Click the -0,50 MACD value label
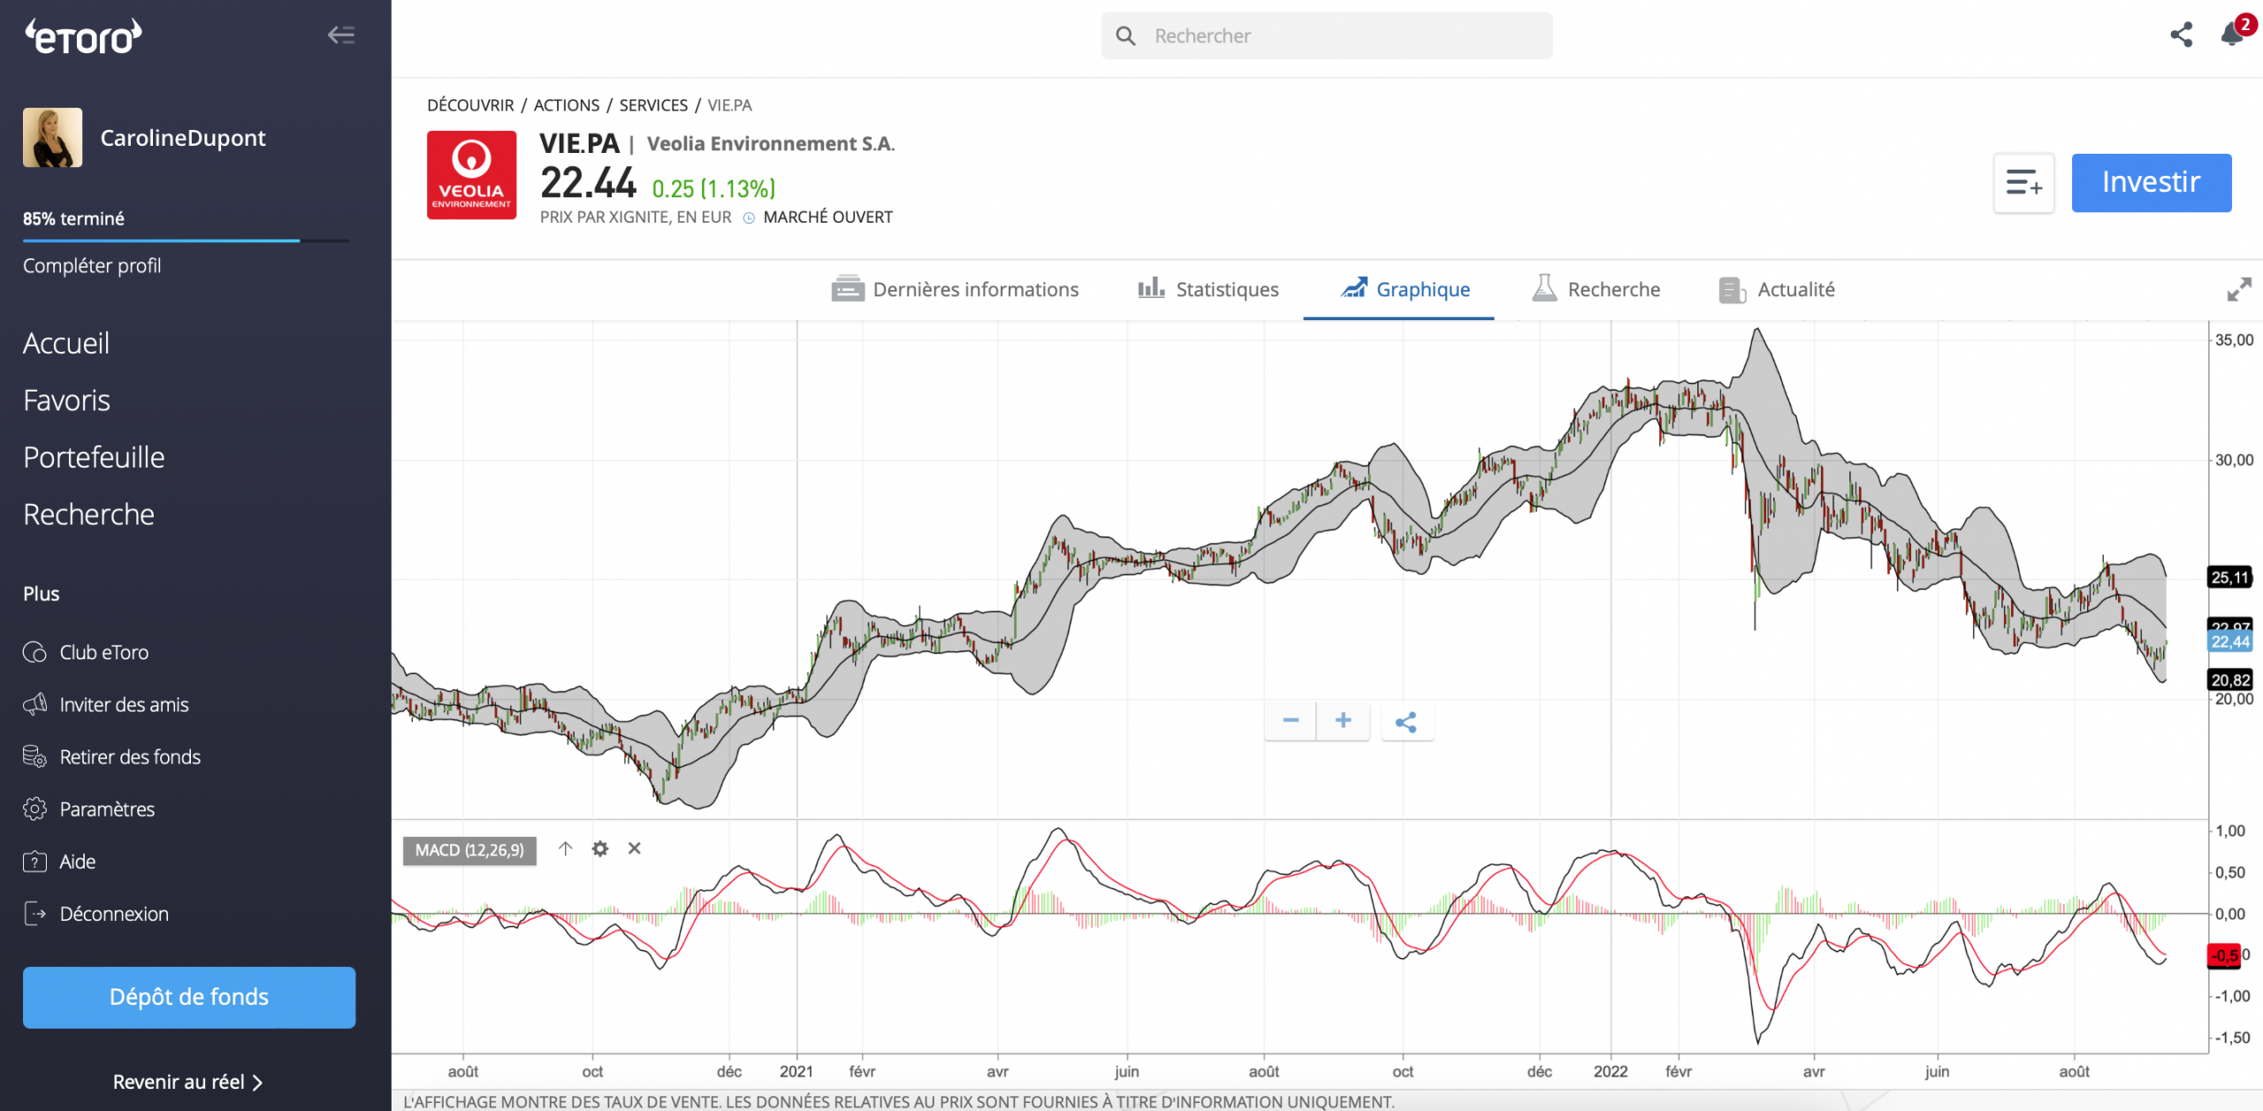The width and height of the screenshot is (2263, 1111). 2225,955
